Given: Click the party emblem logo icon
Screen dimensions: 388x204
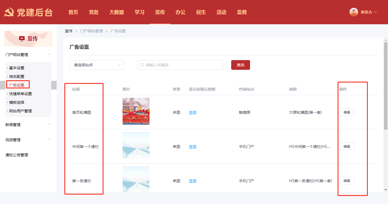Looking at the screenshot, I should (x=9, y=12).
